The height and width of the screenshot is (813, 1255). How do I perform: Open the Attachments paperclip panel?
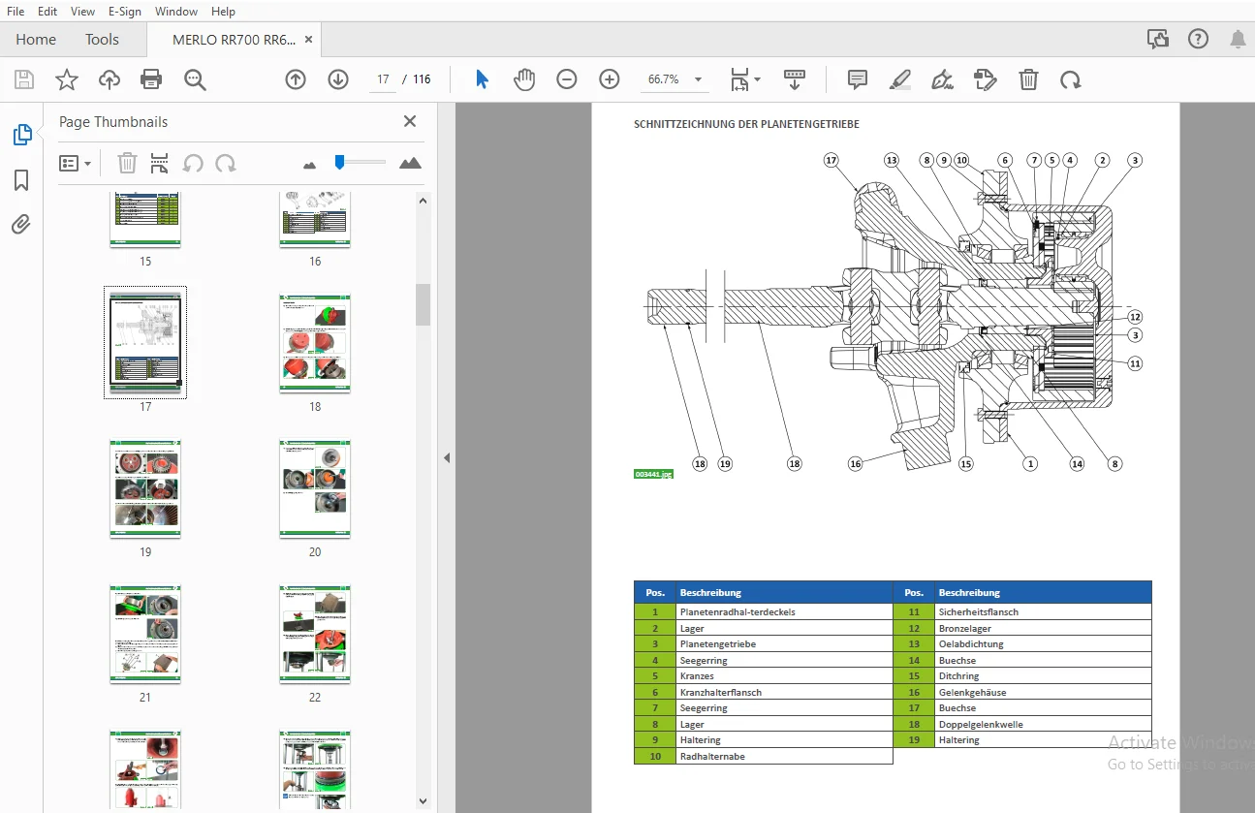coord(21,226)
